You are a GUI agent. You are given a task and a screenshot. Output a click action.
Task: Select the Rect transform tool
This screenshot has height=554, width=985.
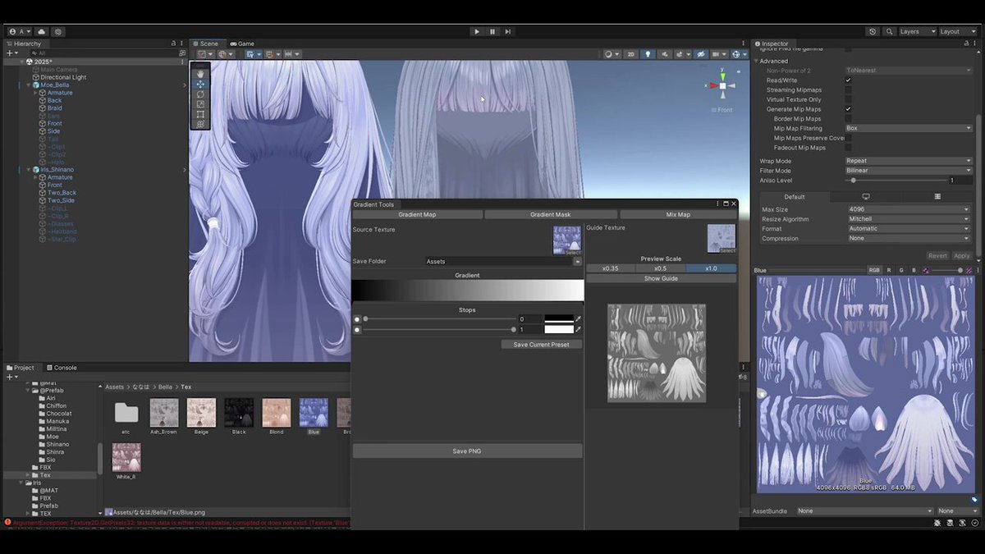coord(200,114)
